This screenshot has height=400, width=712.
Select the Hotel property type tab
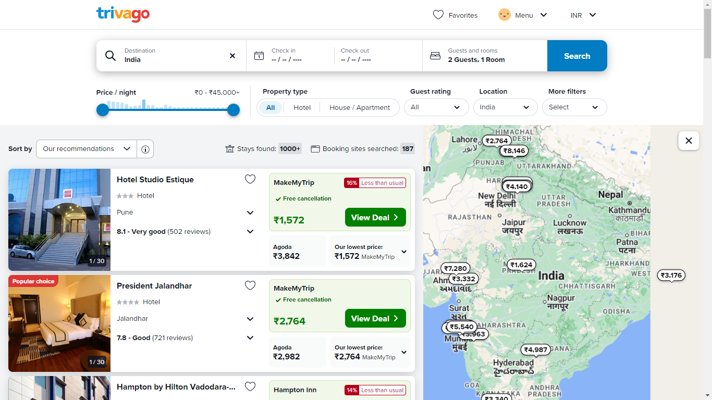pyautogui.click(x=302, y=108)
